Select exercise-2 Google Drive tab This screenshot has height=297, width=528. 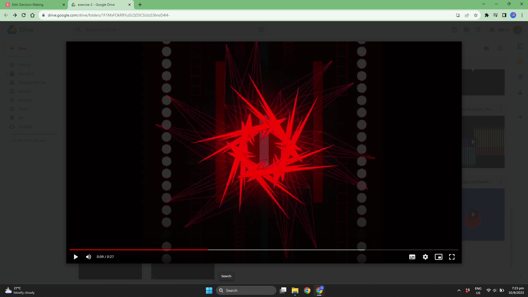point(96,5)
